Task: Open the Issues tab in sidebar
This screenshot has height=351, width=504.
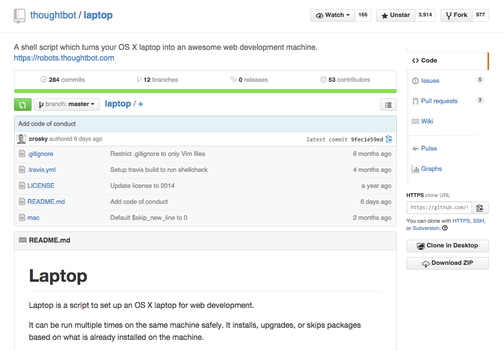Action: (x=430, y=81)
